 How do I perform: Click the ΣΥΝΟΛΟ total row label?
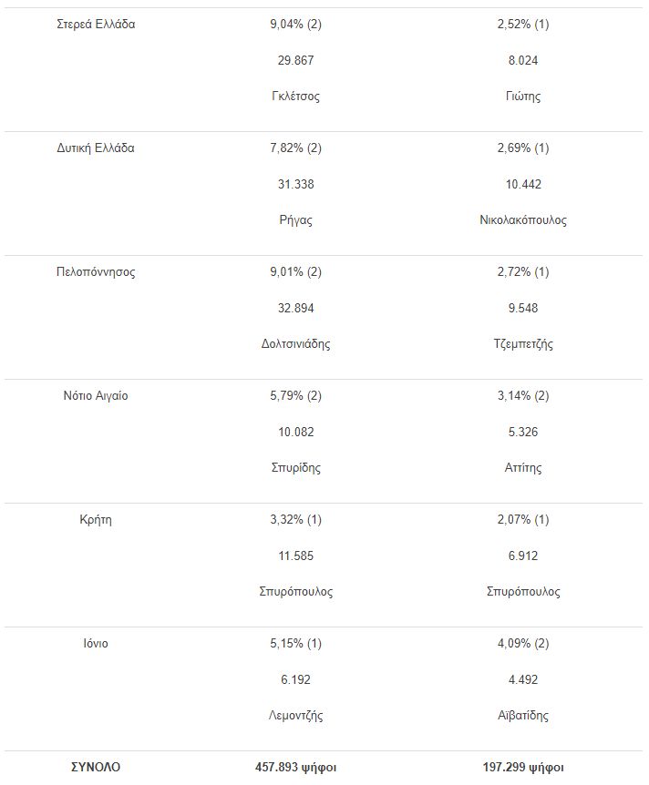pos(96,768)
